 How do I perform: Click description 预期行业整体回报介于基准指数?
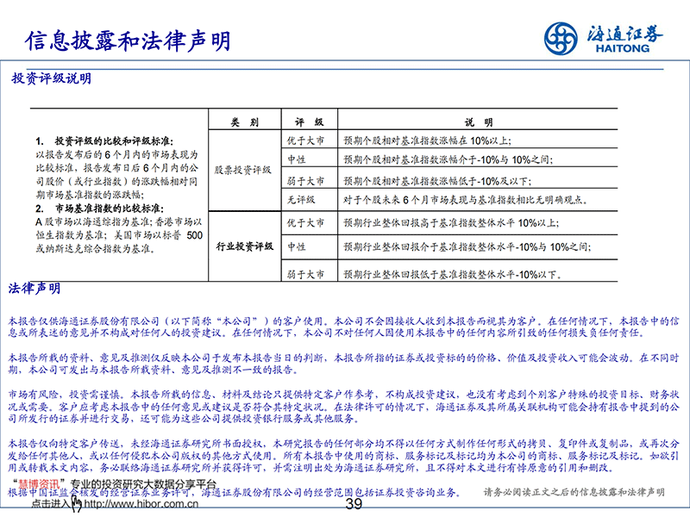(x=467, y=246)
